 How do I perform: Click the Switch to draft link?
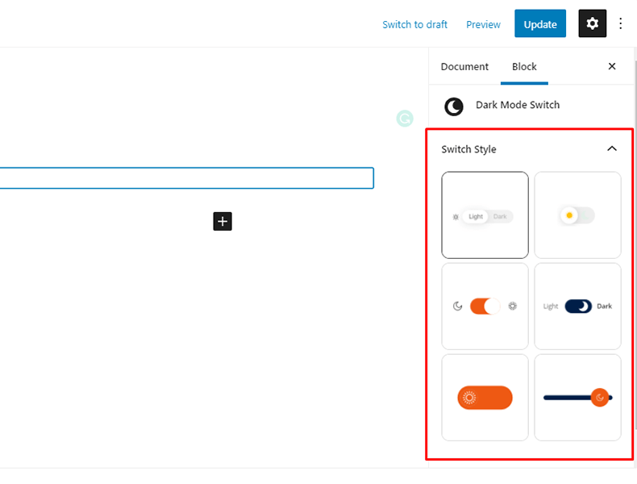(414, 24)
